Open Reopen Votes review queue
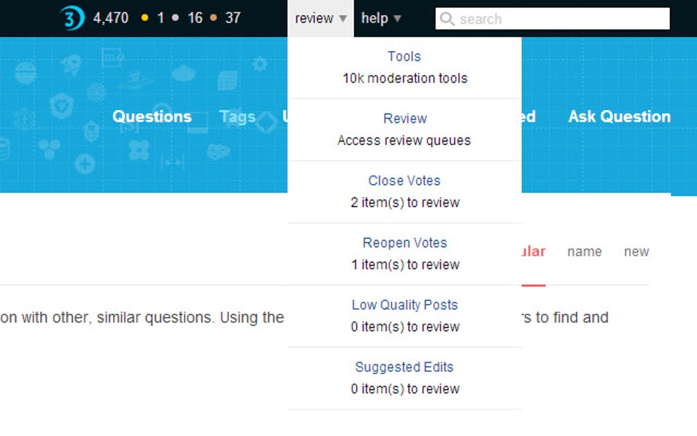 tap(404, 243)
